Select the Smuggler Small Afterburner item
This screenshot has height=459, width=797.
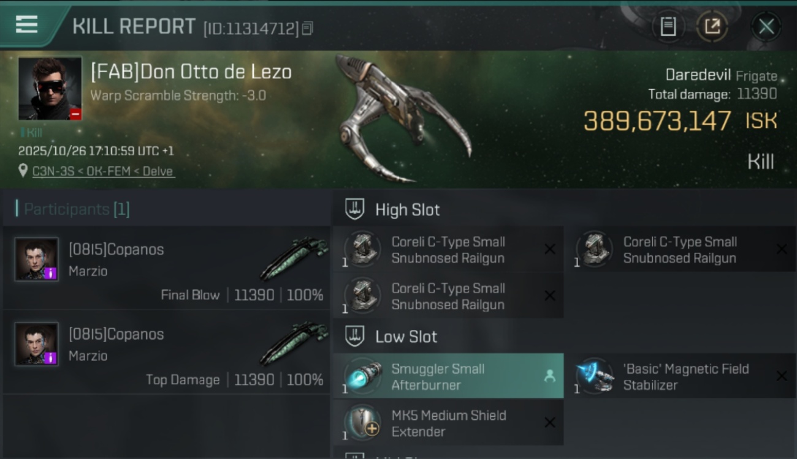pos(448,376)
